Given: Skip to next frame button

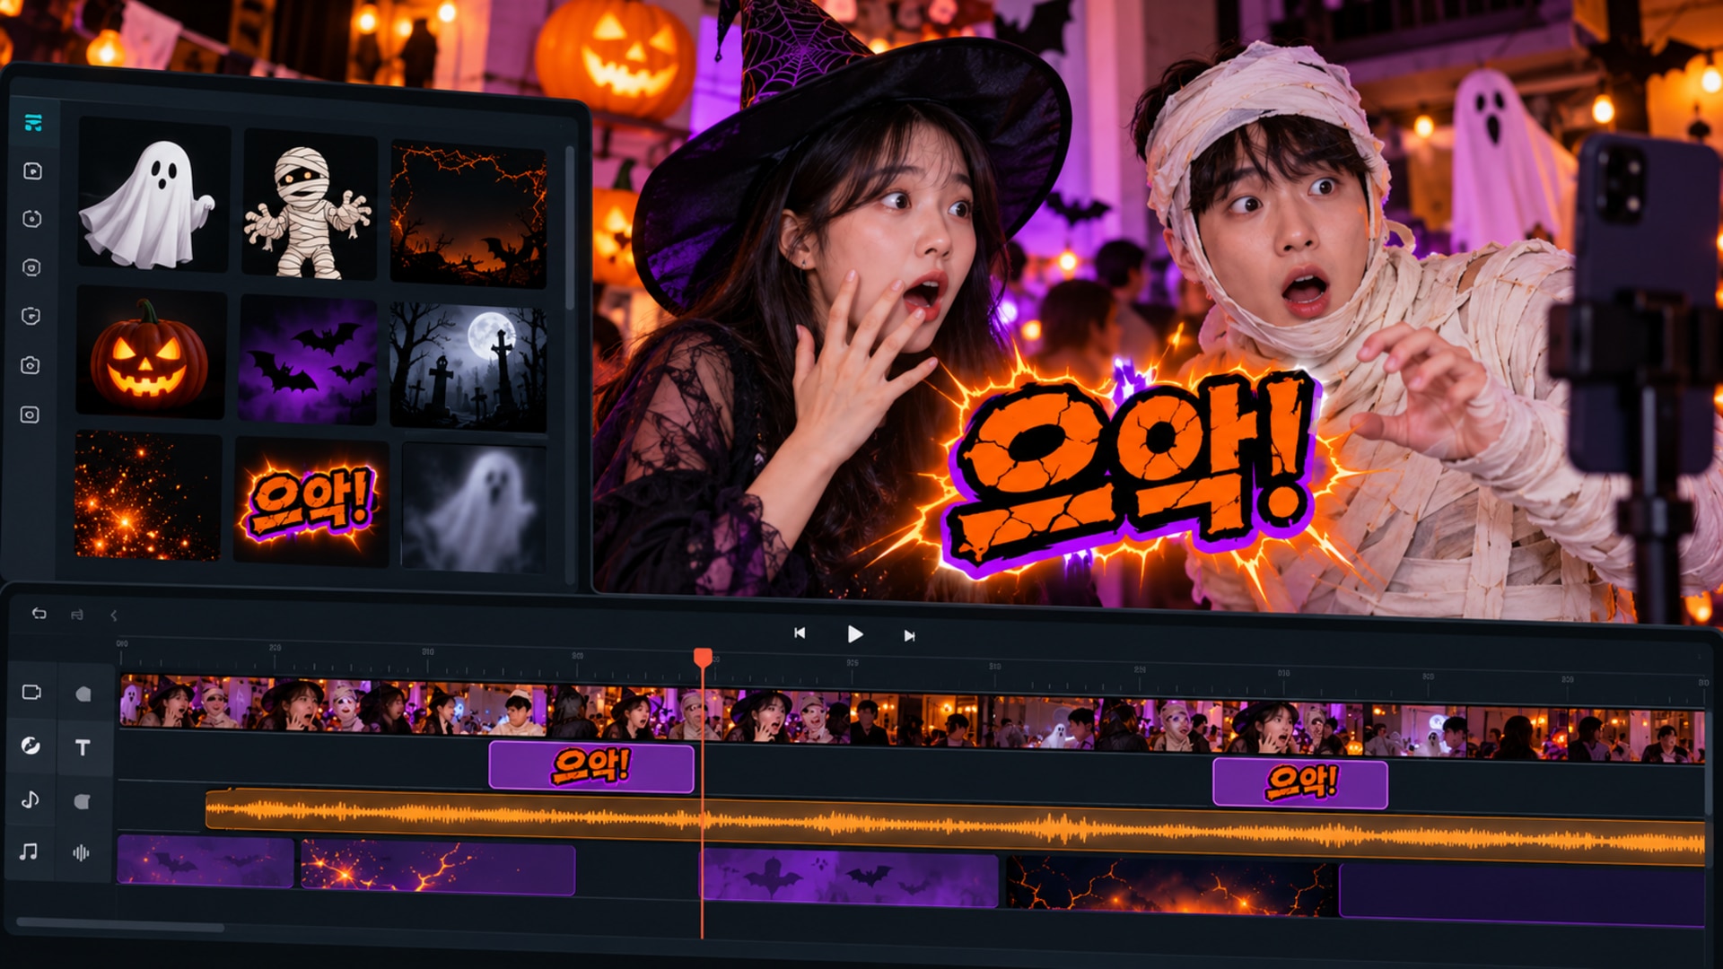Looking at the screenshot, I should point(909,635).
